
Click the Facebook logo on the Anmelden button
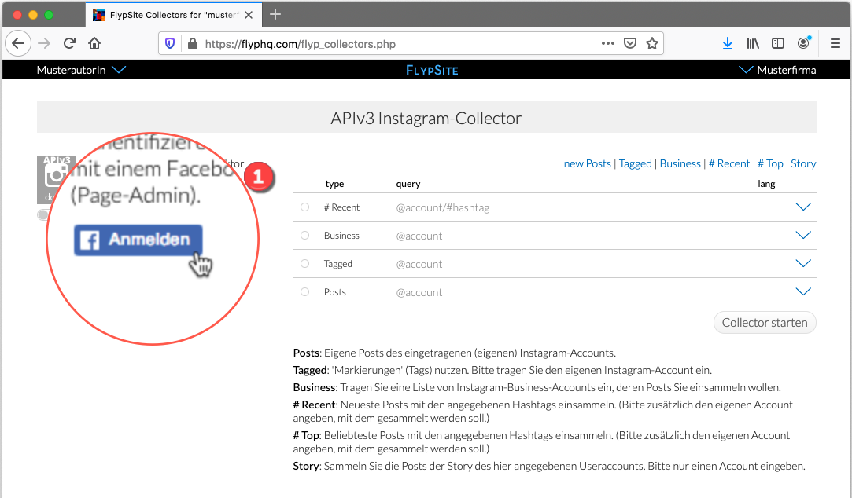90,240
